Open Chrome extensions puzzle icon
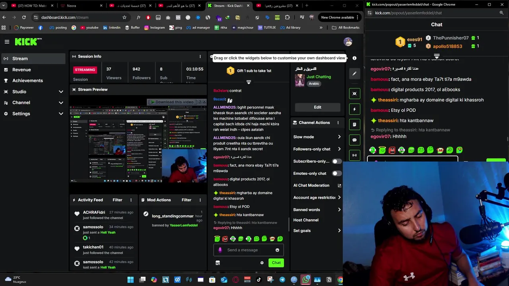 pos(287,17)
